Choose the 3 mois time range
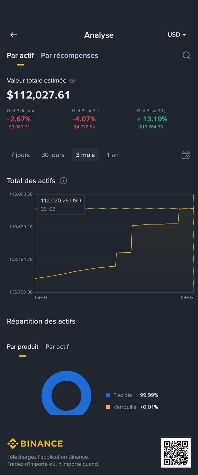The height and width of the screenshot is (475, 198). (x=85, y=155)
